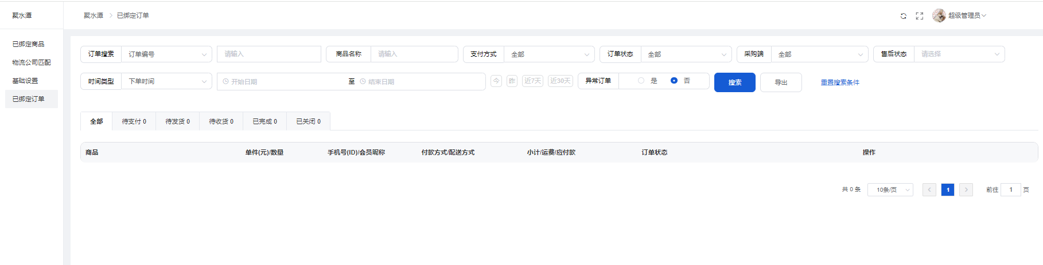1043x265 pixels.
Task: Click the 近7天 quick date button
Action: pyautogui.click(x=532, y=81)
